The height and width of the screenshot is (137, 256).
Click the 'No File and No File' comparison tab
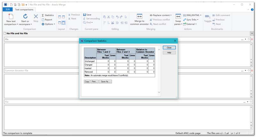point(16,33)
